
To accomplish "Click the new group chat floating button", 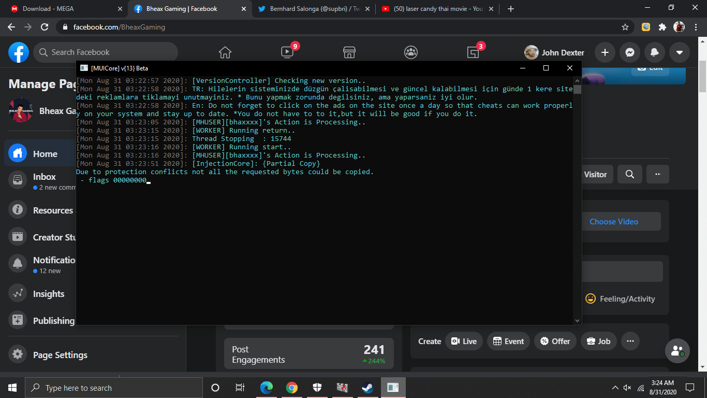I will tap(677, 351).
